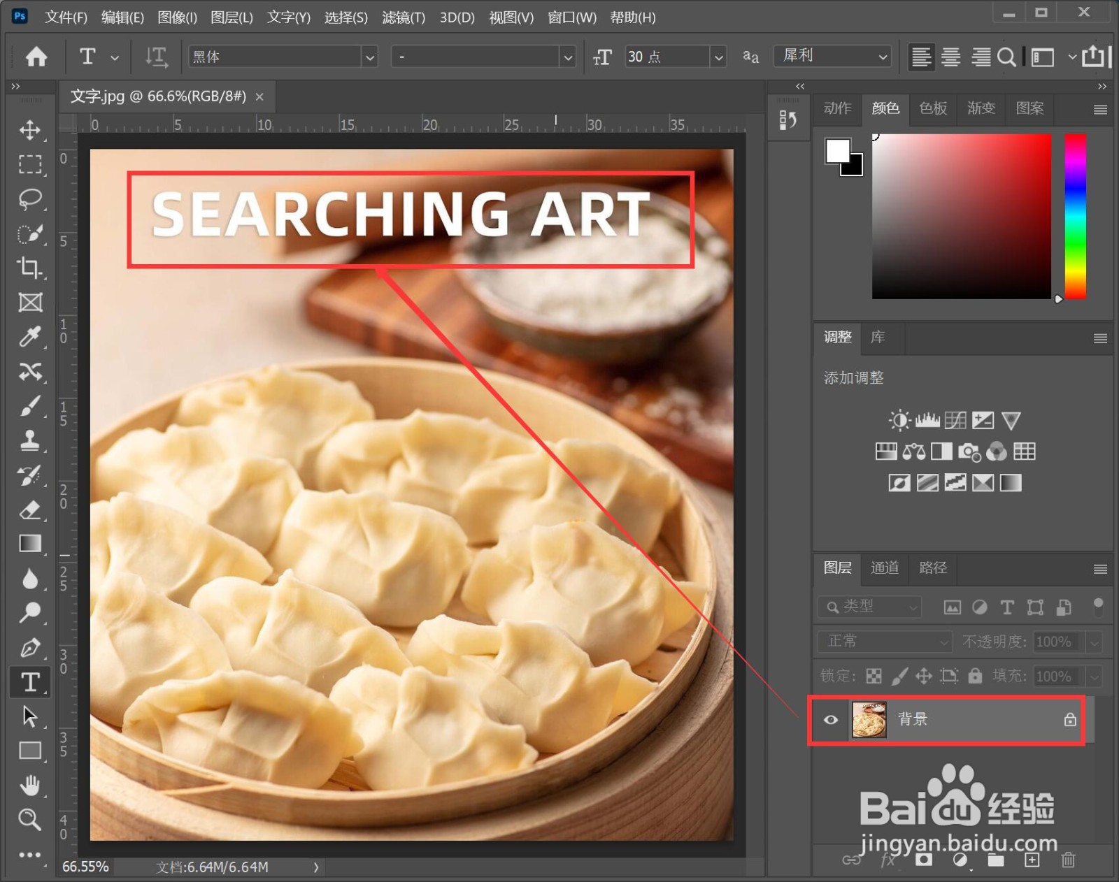Open the Type tool preset picker arrow

tap(115, 57)
